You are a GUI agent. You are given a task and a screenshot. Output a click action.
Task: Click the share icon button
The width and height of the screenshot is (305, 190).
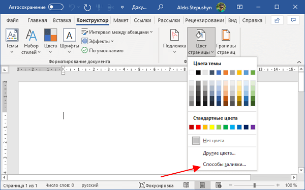click(277, 20)
